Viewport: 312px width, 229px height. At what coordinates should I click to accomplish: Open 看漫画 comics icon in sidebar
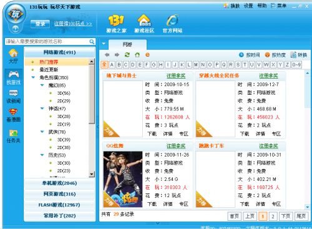(14, 115)
